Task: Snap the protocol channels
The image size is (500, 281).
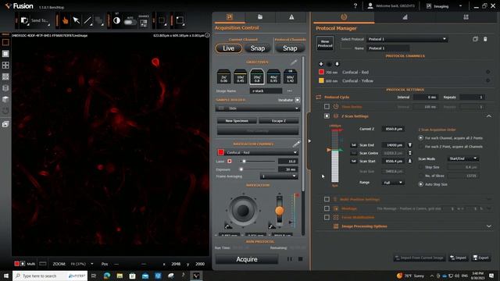Action: tap(290, 48)
